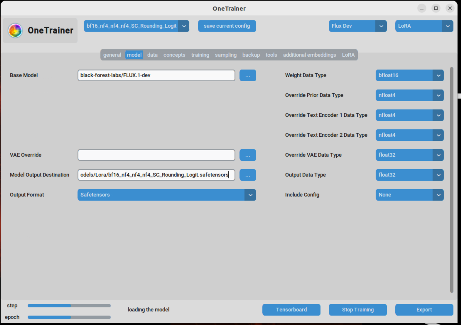Open the Output Data Type dropdown
Viewport: 461px width, 325px height.
coord(410,175)
